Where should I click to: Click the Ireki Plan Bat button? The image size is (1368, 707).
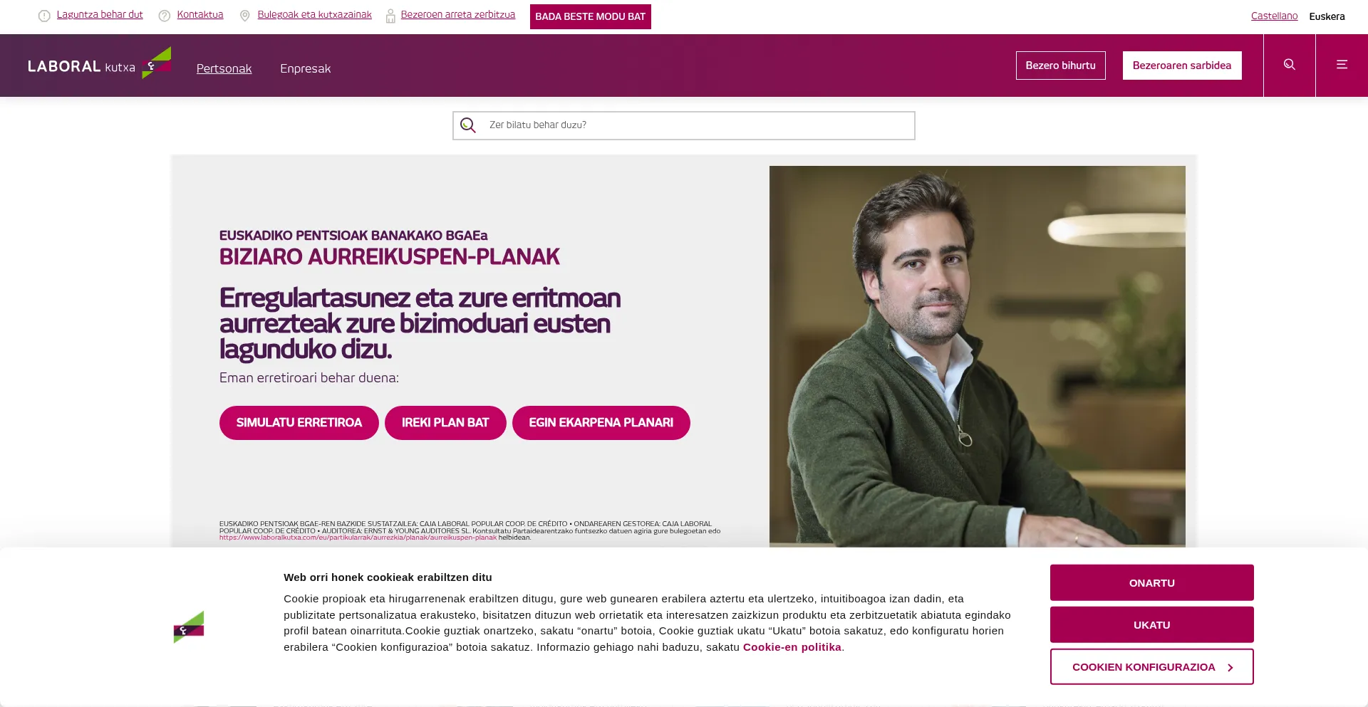(x=445, y=423)
